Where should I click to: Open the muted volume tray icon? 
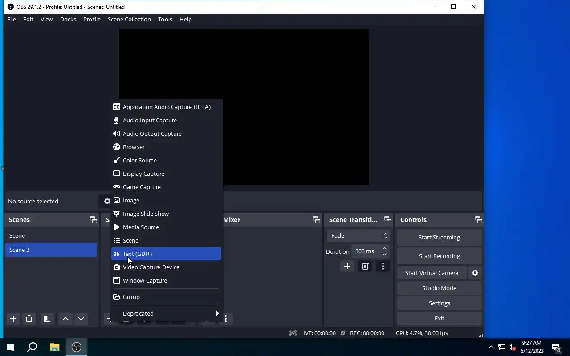(x=513, y=347)
